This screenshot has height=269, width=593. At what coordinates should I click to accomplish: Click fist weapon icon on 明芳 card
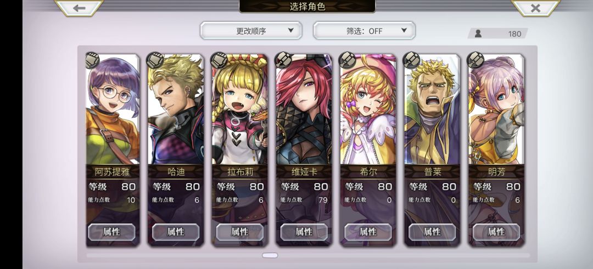pos(475,60)
